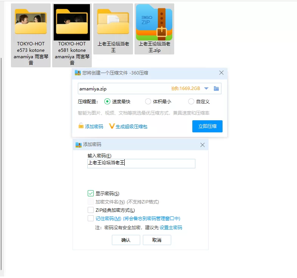Uncheck the 显示密码 checkbox
The image size is (297, 278).
(91, 193)
